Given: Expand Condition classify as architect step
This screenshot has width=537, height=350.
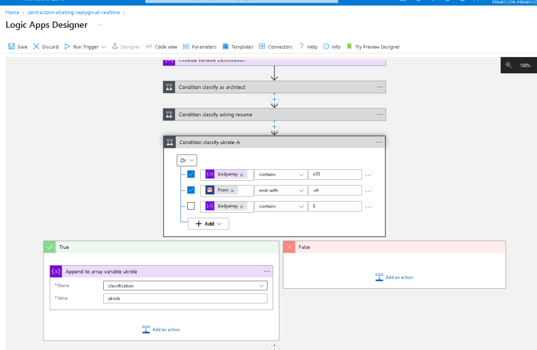Looking at the screenshot, I should pos(274,87).
